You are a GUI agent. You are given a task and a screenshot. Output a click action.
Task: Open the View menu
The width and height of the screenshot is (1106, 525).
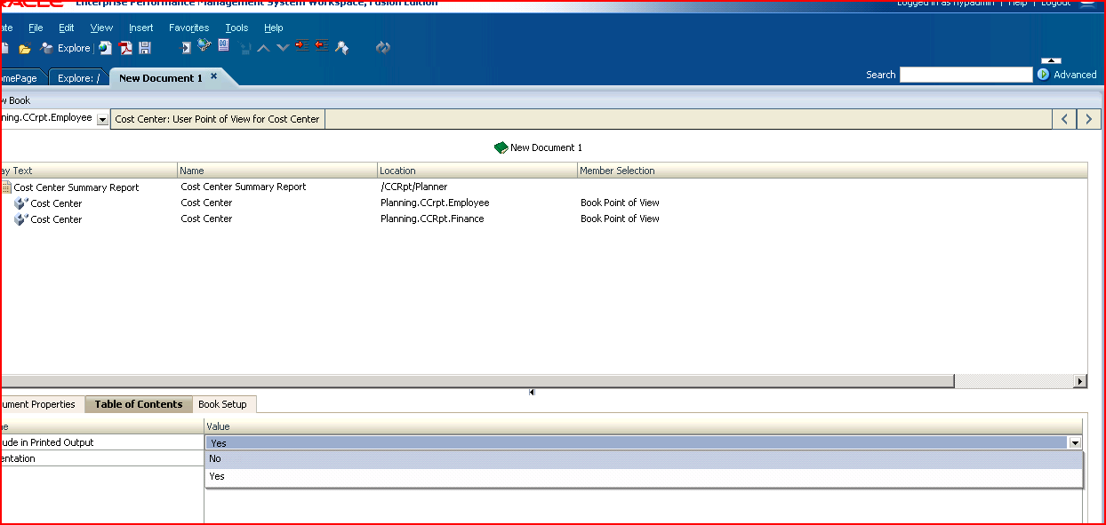101,28
